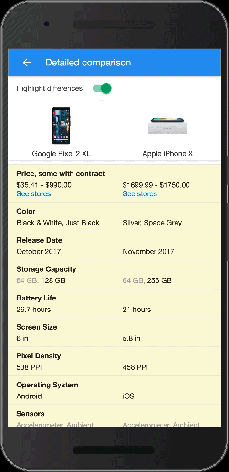Select the Apple iPhone X image
Image resolution: width=229 pixels, height=472 pixels.
(167, 126)
